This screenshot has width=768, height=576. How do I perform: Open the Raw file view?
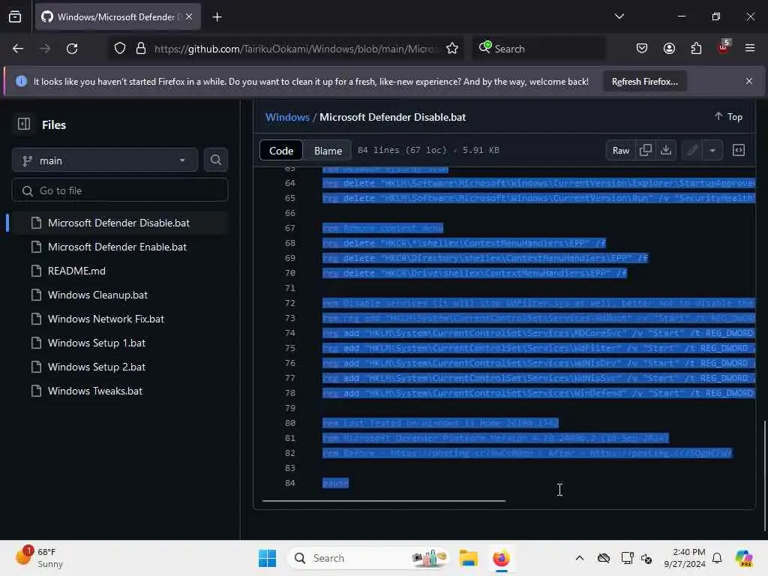[620, 150]
